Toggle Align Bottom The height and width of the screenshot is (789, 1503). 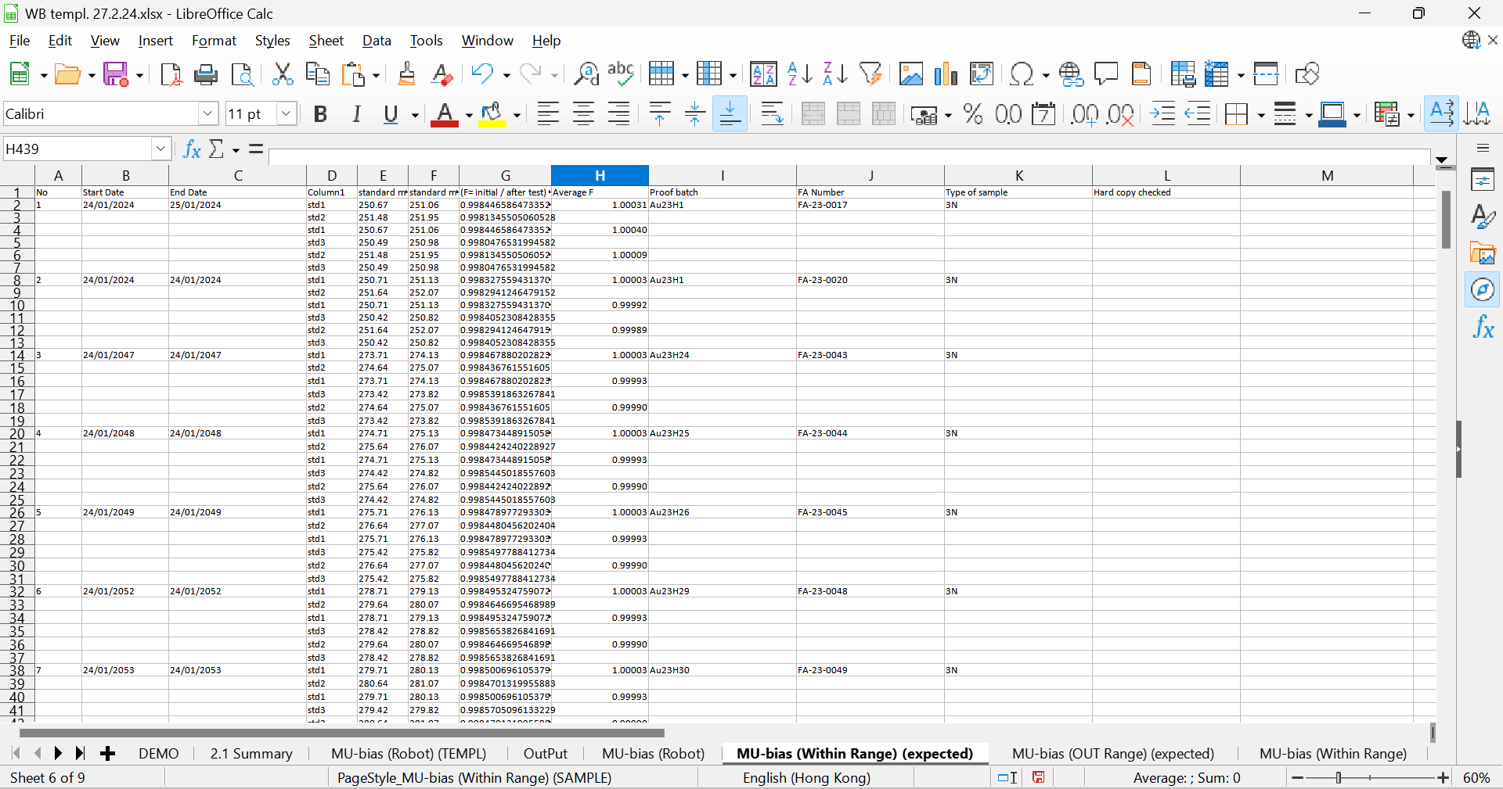pyautogui.click(x=730, y=114)
